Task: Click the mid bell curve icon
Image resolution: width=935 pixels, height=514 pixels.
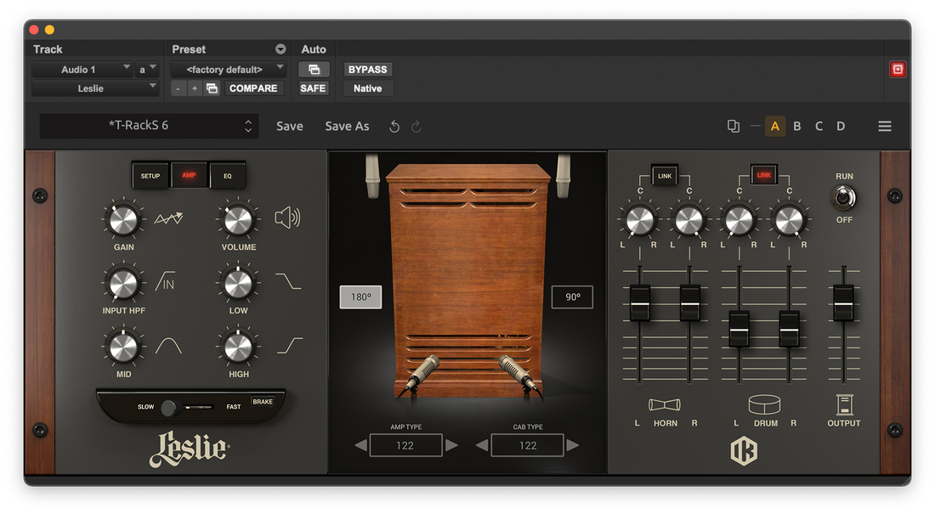Action: [169, 346]
